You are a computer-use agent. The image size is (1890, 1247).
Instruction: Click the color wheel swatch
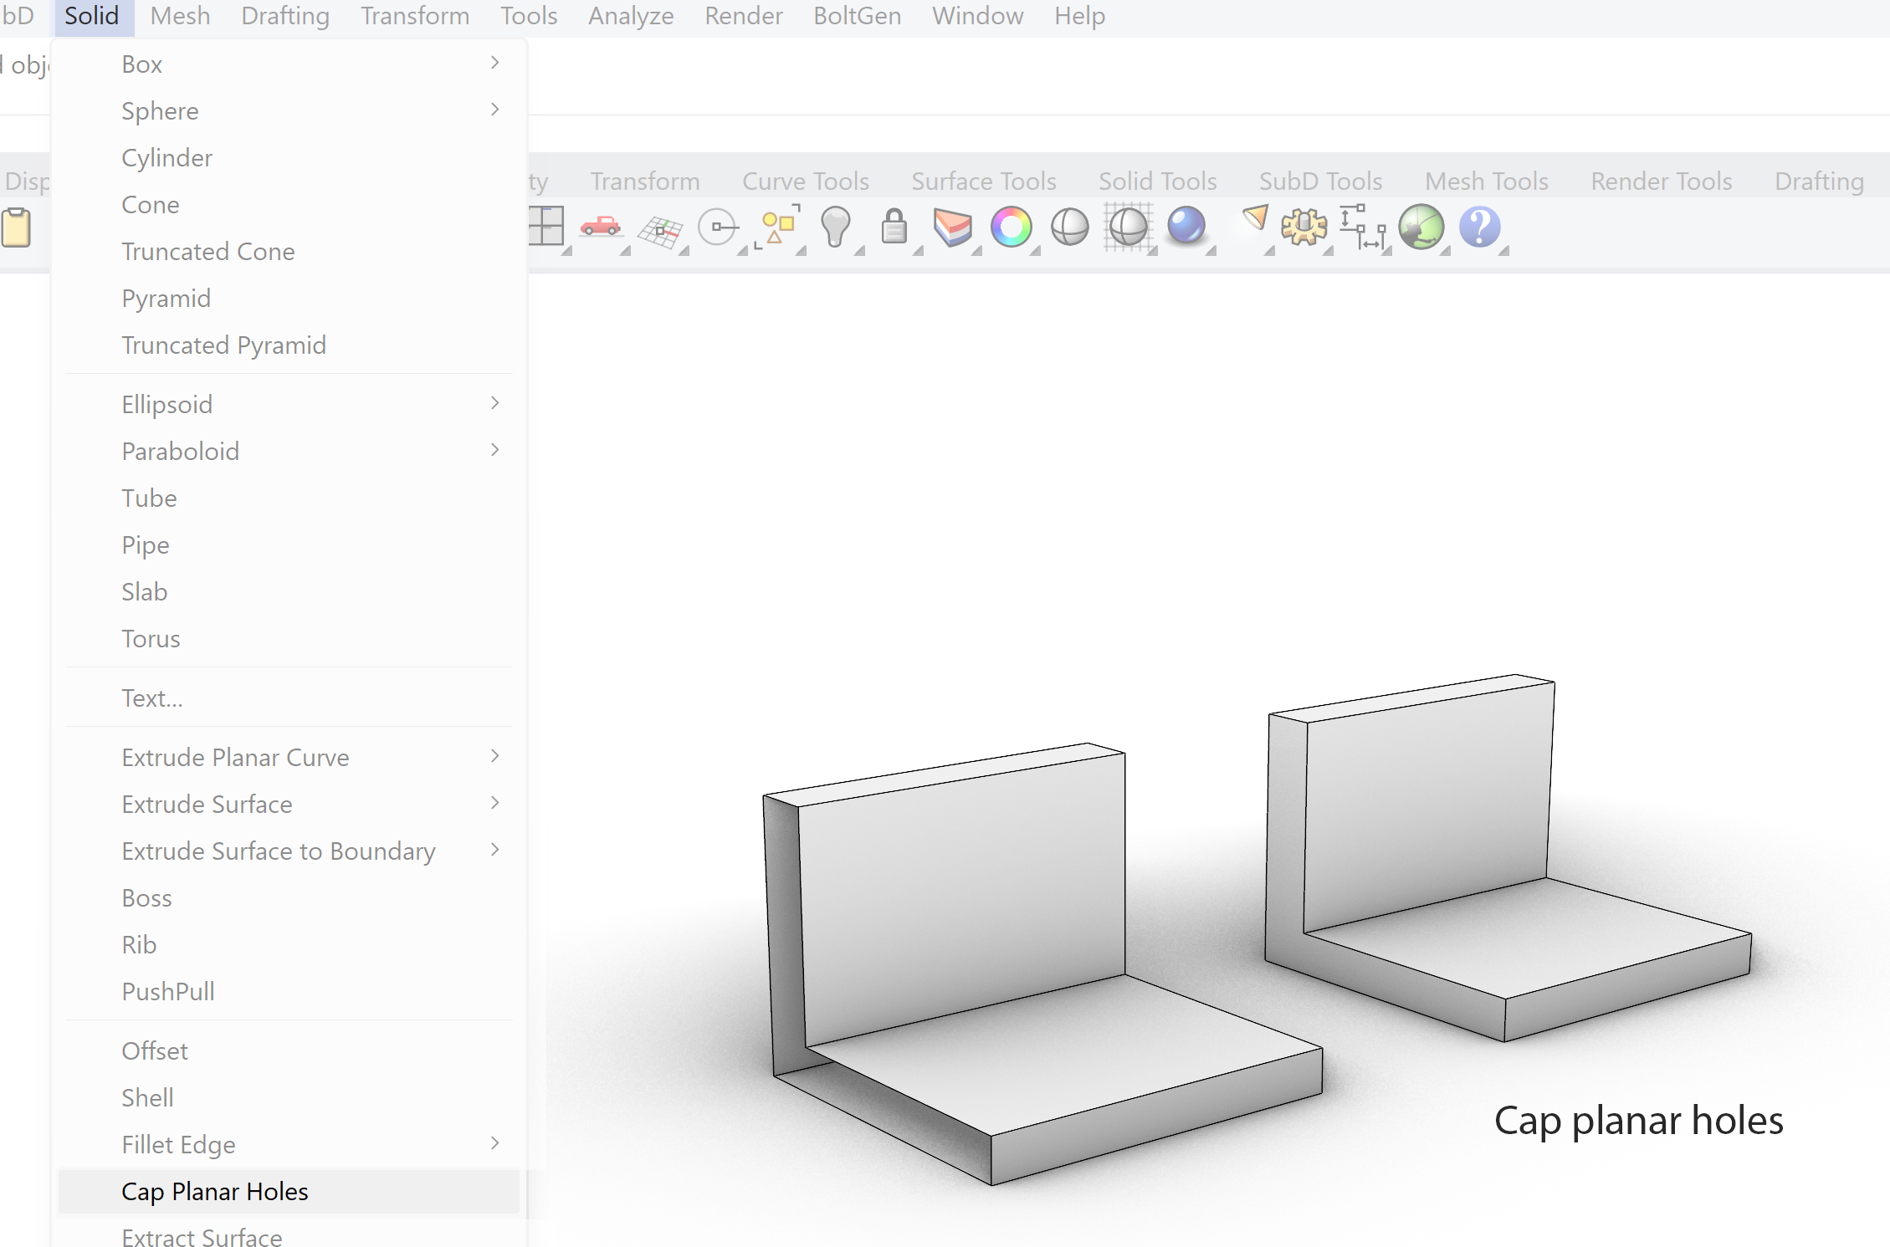pos(1012,227)
